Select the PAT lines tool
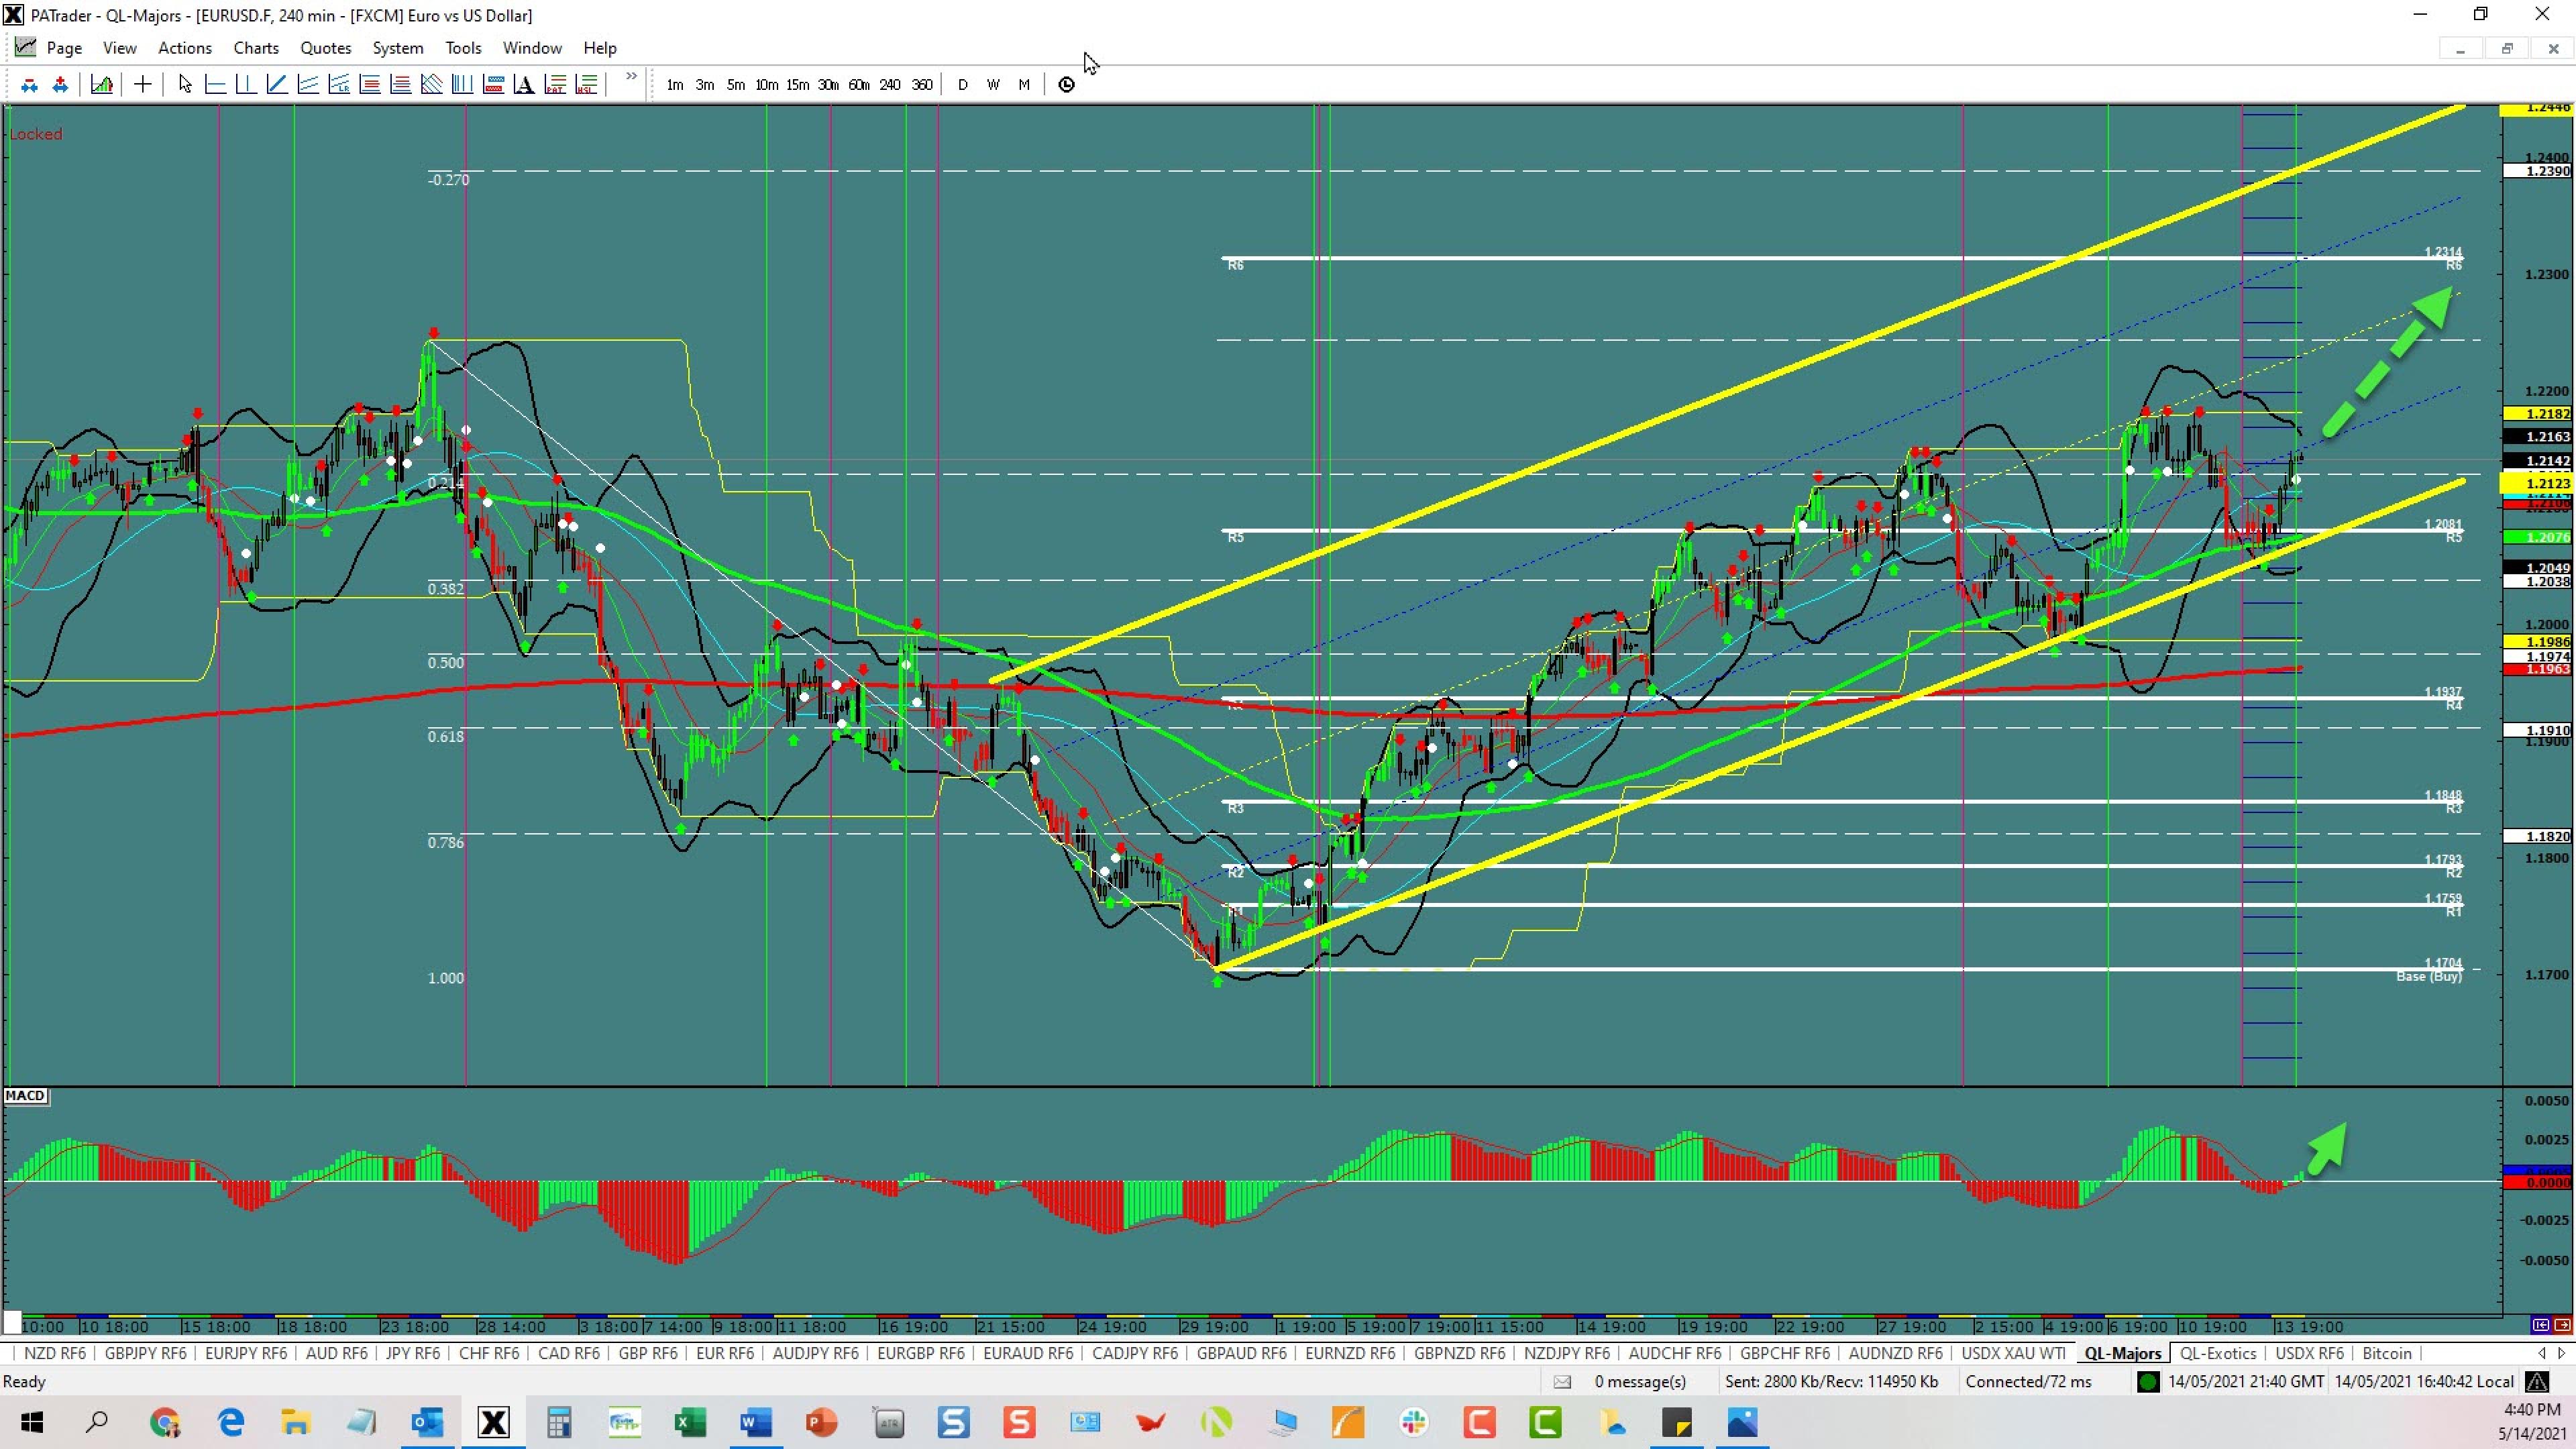The width and height of the screenshot is (2576, 1449). [556, 85]
